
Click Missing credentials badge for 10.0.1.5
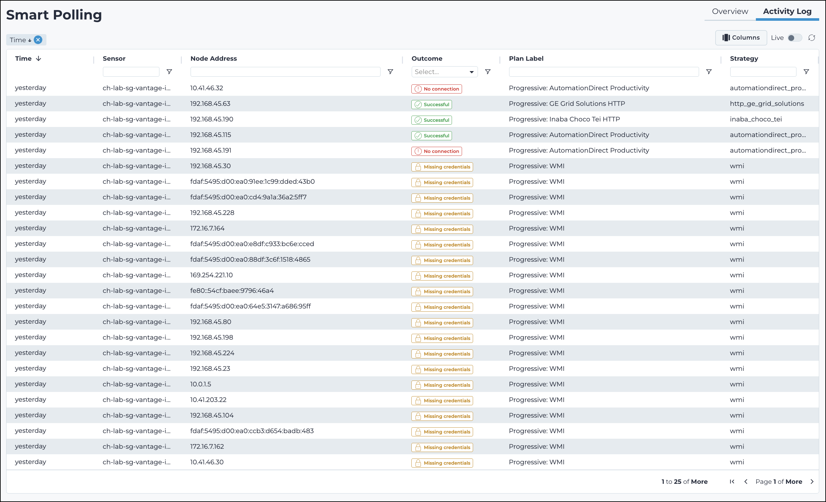click(442, 385)
